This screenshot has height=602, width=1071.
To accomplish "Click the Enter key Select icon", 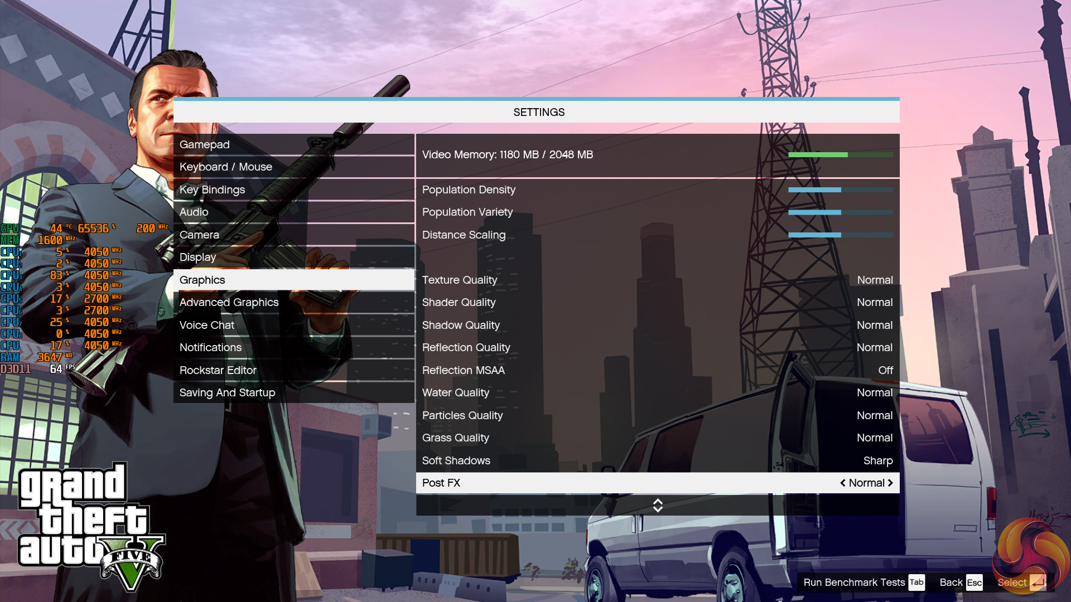I will pyautogui.click(x=1038, y=582).
